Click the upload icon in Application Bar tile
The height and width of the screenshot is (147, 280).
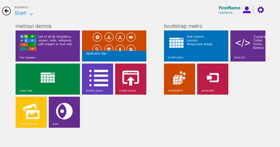coord(120,37)
